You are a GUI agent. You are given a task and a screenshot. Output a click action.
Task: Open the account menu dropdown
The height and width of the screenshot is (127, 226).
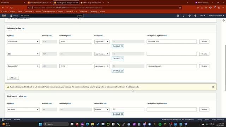(216, 16)
